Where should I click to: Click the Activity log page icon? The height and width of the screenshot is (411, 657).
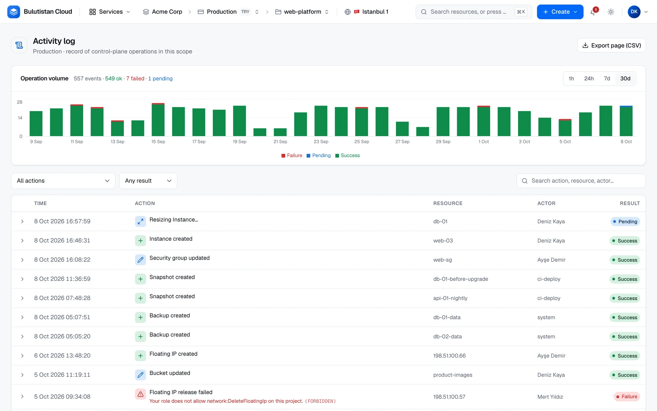[x=19, y=45]
